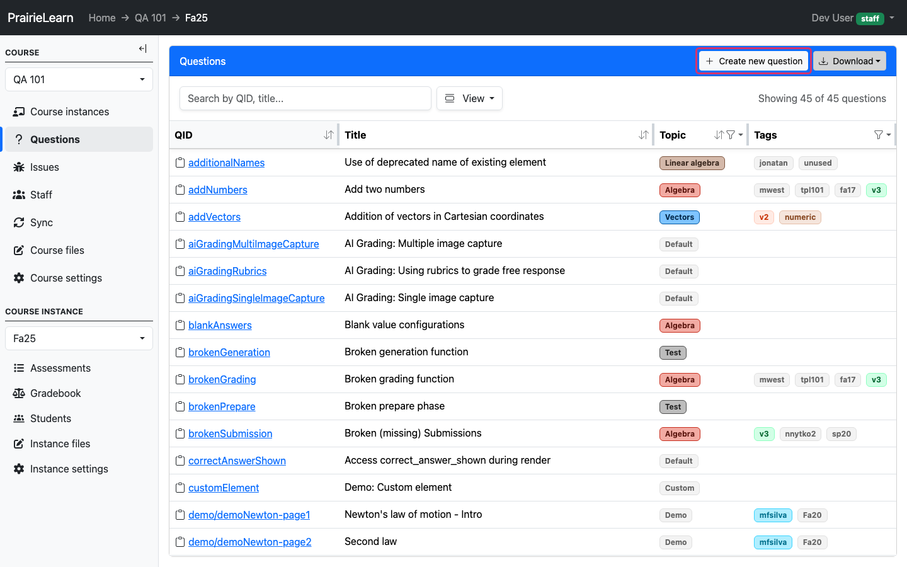Sort by Title column arrows icon
Viewport: 907px width, 567px height.
(x=644, y=135)
